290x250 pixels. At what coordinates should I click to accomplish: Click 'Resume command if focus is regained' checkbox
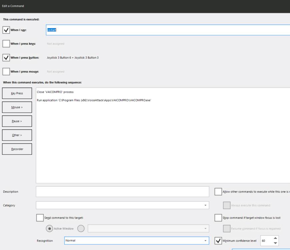pos(227,229)
